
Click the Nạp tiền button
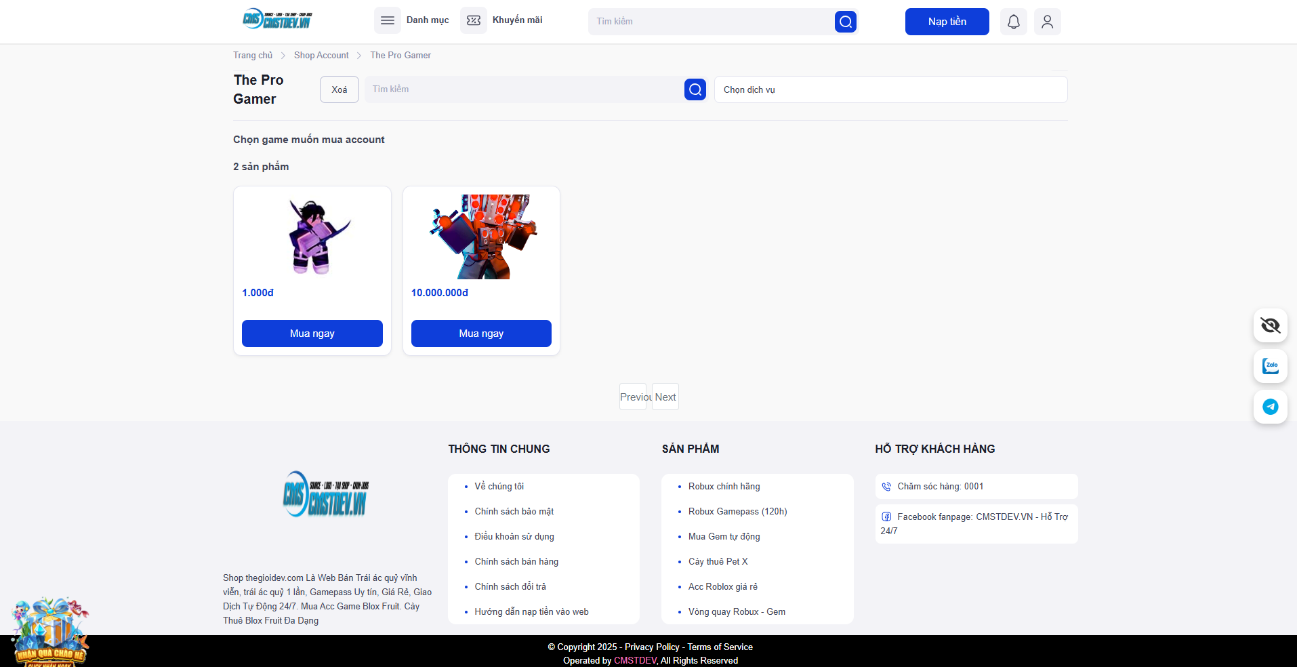pos(947,22)
